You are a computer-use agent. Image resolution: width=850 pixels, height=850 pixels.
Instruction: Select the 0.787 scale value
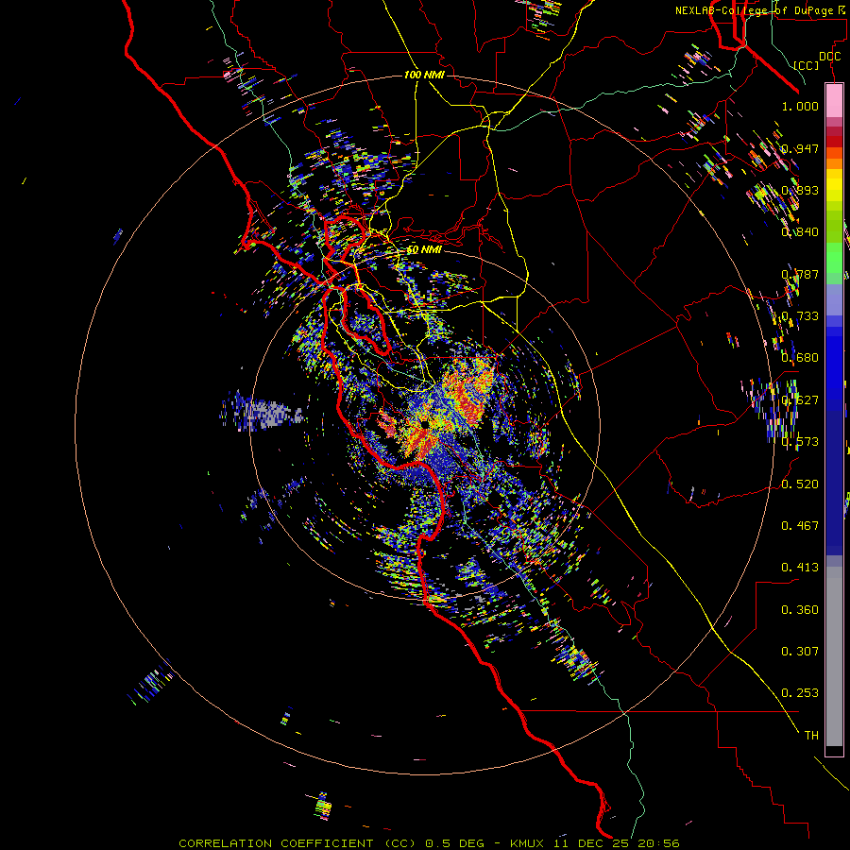click(800, 274)
